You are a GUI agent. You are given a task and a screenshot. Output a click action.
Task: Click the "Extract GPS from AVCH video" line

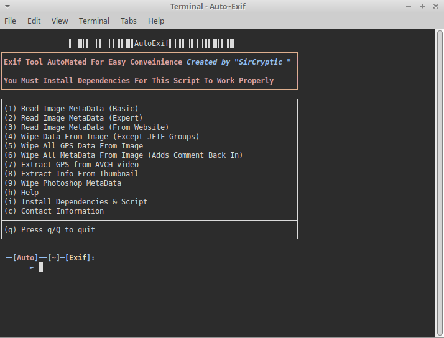coord(71,165)
